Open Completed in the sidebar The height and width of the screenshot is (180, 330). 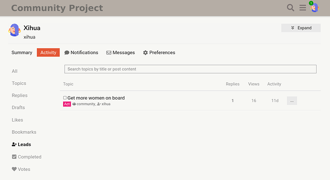[27, 157]
